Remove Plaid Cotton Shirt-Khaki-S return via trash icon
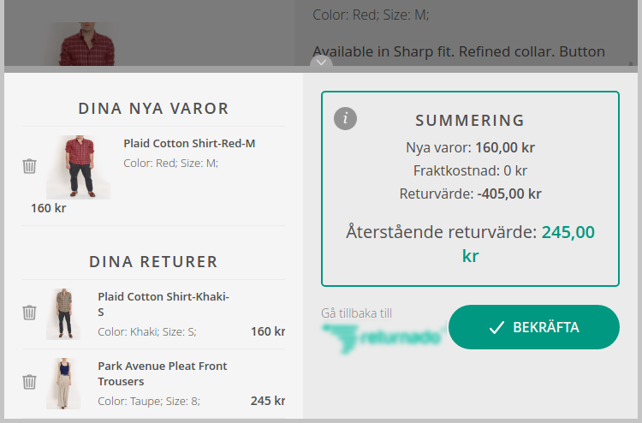Screen dimensions: 642x423 click(29, 313)
